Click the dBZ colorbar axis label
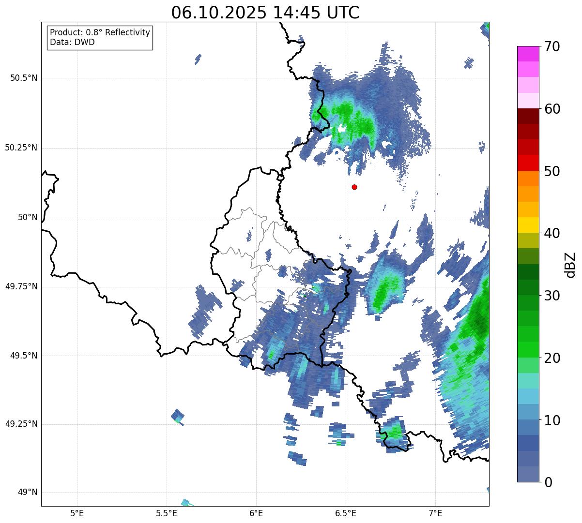Screen dimensions: 582x523 (x=570, y=265)
